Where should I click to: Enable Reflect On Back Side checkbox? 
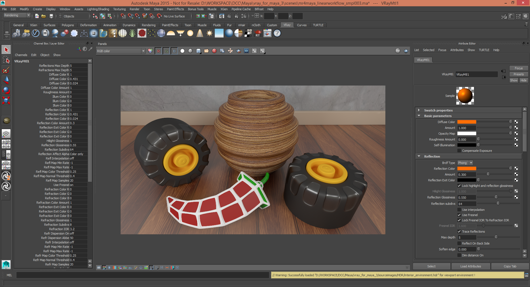tap(459, 243)
